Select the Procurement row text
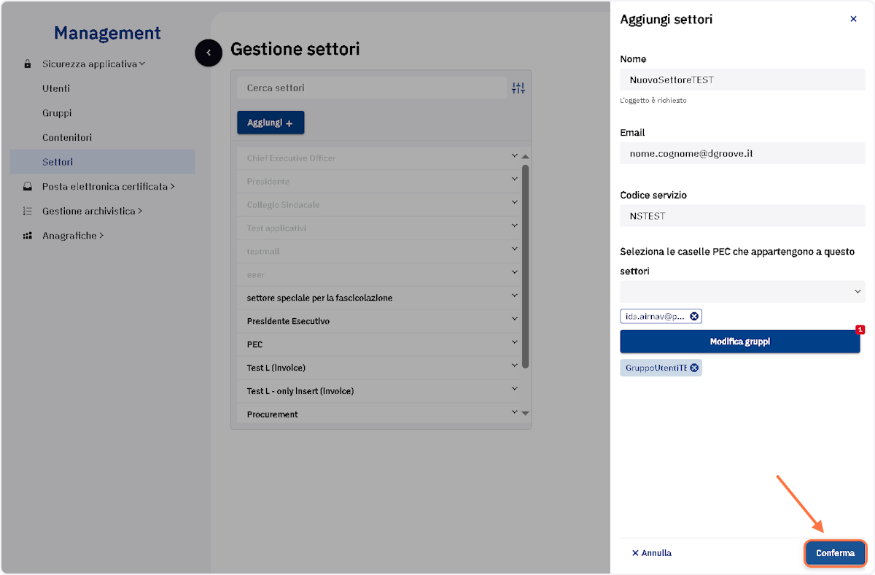This screenshot has width=875, height=575. pos(272,414)
